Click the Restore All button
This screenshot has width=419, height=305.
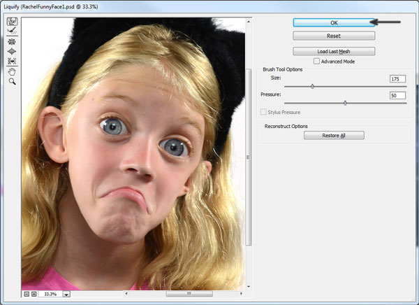334,135
